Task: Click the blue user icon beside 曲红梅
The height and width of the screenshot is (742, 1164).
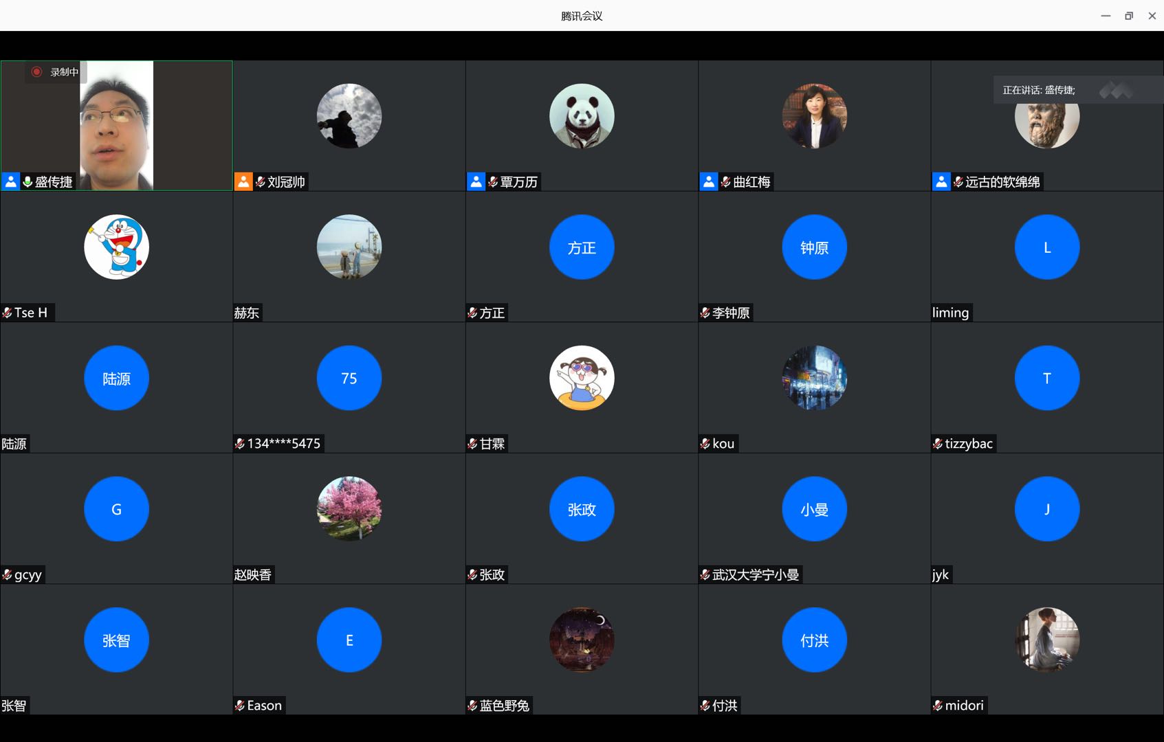Action: click(x=709, y=182)
